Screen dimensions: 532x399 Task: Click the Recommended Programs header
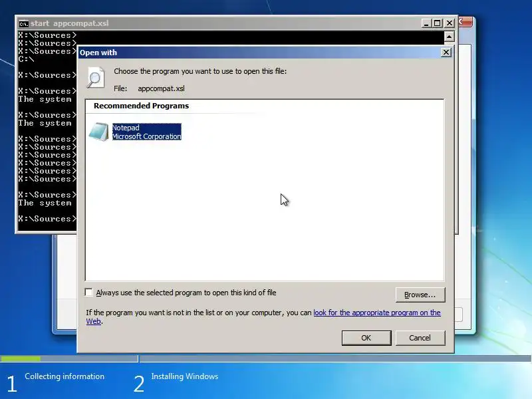[x=141, y=106]
